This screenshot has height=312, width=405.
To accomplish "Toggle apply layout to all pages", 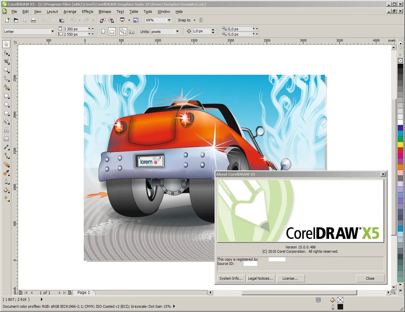I will coord(123,32).
